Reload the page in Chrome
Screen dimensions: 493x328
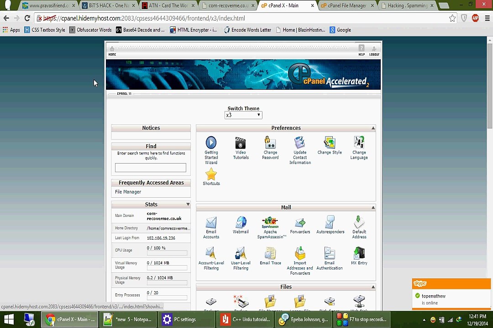click(27, 18)
